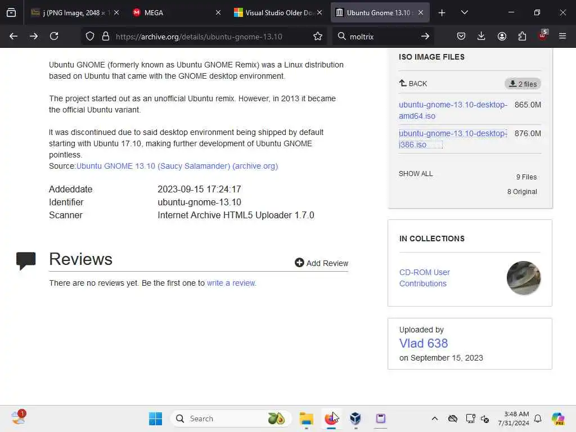Click the Add Review button
576x432 pixels.
click(321, 263)
